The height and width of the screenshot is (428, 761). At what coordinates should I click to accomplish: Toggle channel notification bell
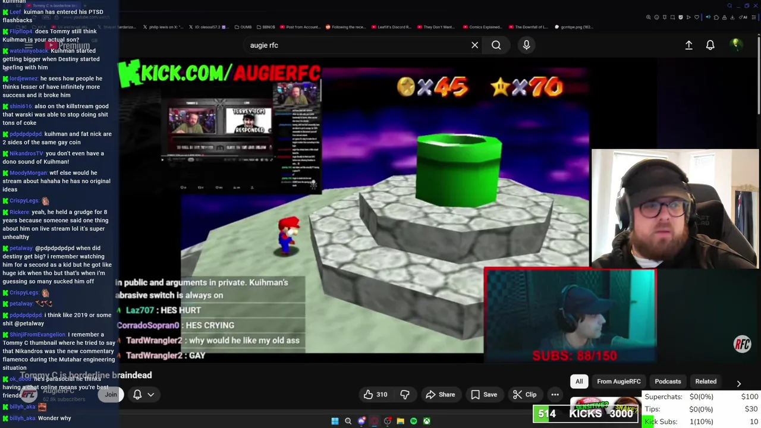tap(137, 395)
